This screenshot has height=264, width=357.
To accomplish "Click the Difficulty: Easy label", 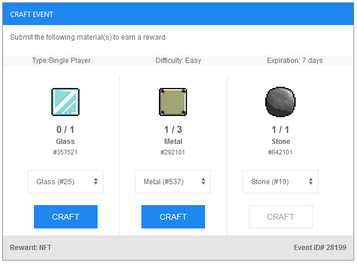I will click(178, 61).
